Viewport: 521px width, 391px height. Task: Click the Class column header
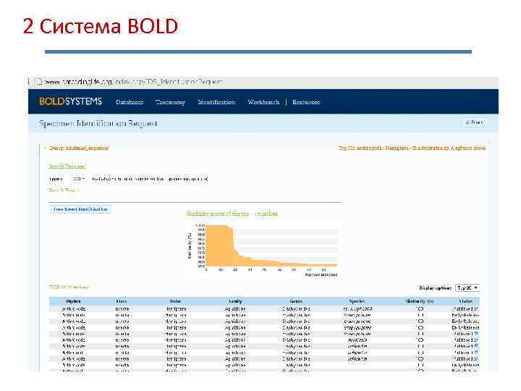pos(122,301)
